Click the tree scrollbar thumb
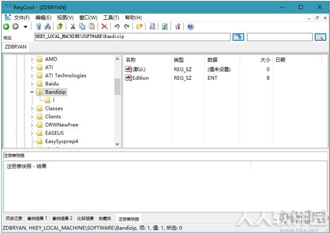 tap(117, 87)
